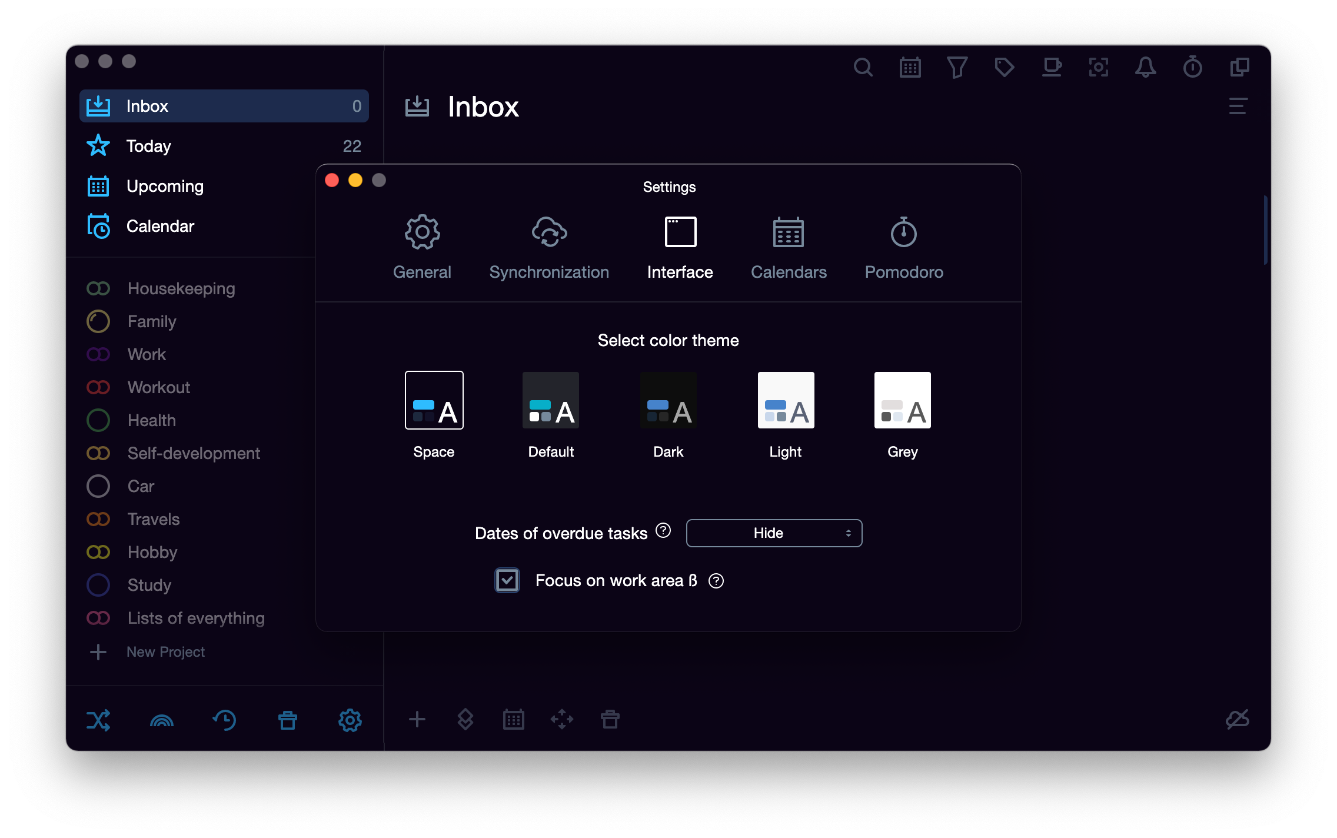Open settings gear in sidebar footer
The width and height of the screenshot is (1337, 838).
[x=350, y=720]
